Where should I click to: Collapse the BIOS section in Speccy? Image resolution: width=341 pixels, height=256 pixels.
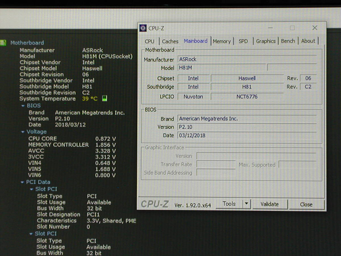pos(23,106)
